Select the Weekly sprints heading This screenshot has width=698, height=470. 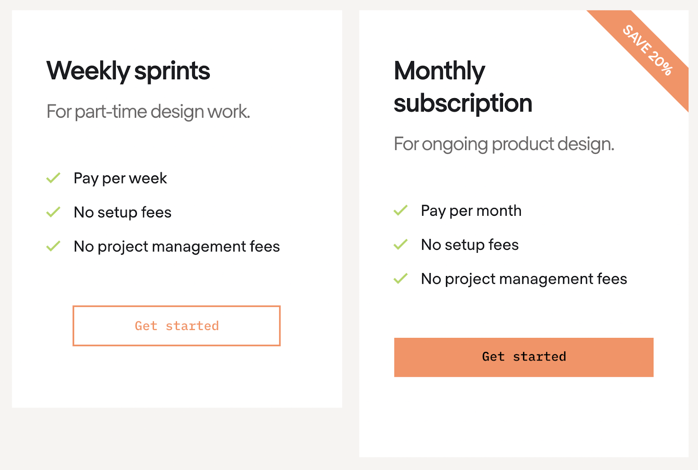click(x=128, y=71)
